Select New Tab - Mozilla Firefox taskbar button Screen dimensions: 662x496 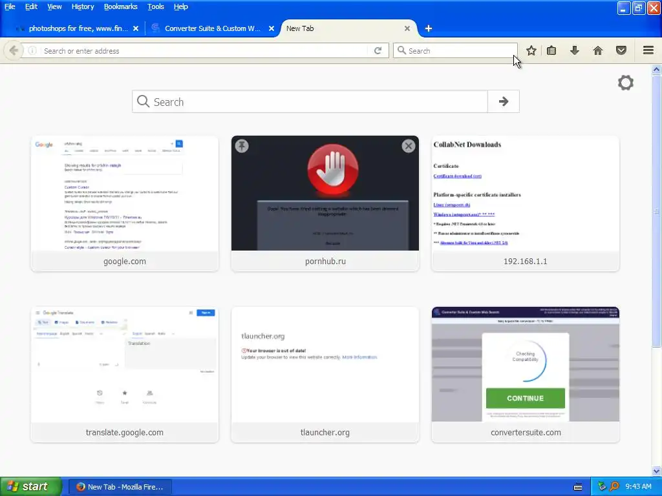coord(120,487)
